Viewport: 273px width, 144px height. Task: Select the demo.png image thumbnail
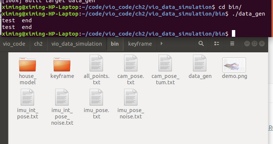[x=234, y=65]
